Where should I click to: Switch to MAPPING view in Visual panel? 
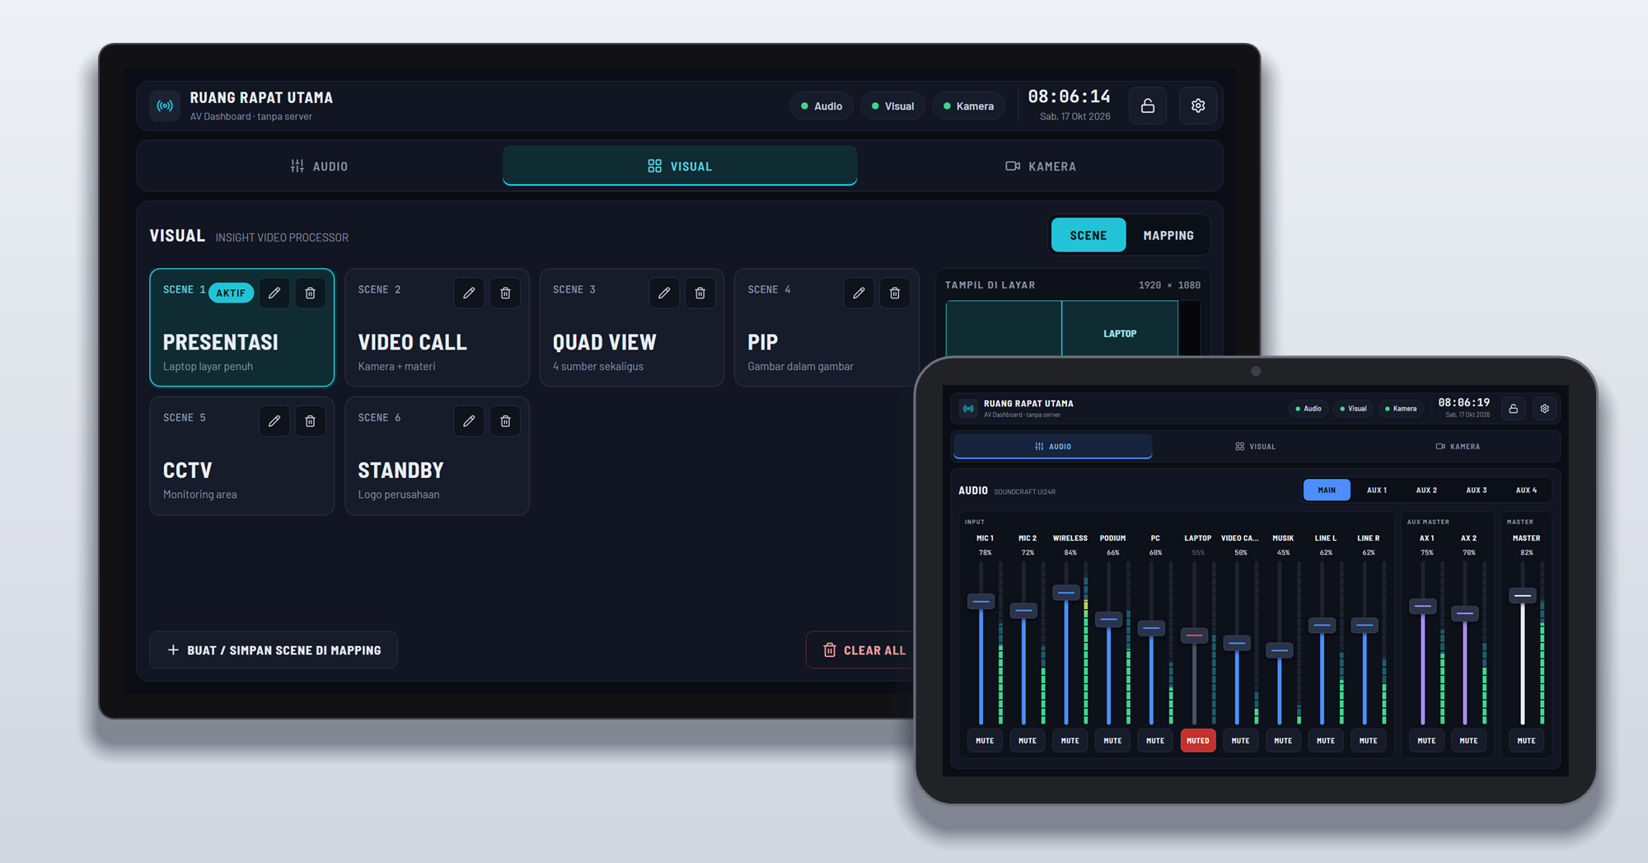point(1168,236)
